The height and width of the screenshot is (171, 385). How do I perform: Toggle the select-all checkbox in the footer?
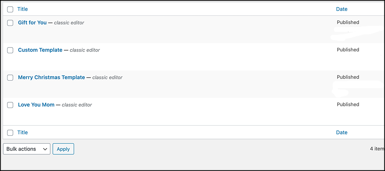tap(10, 133)
